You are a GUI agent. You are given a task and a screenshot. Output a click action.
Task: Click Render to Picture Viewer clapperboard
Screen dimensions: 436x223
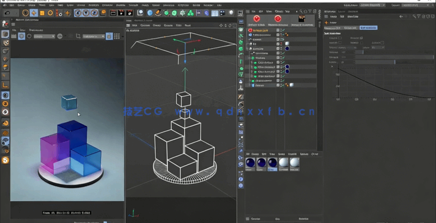(121, 13)
